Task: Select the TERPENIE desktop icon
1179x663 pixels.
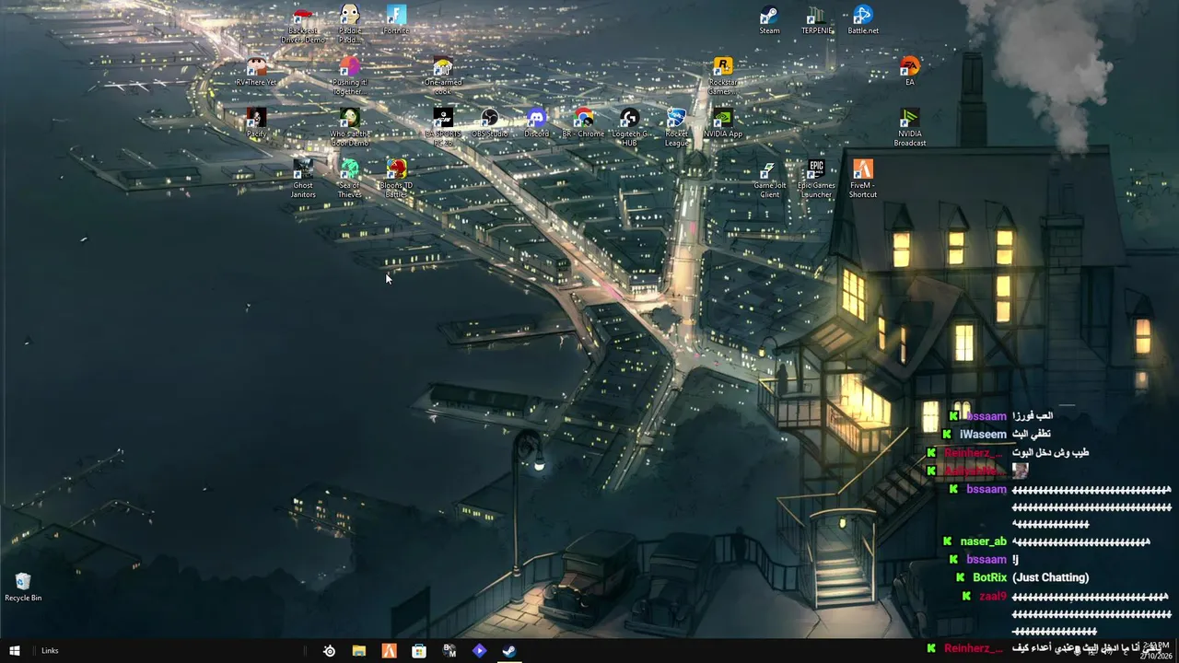Action: click(x=816, y=20)
